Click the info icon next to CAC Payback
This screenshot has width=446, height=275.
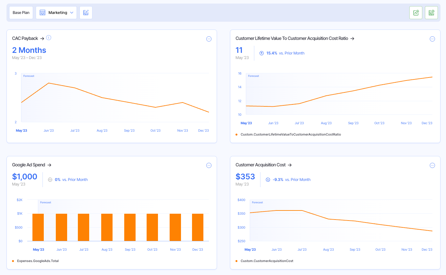[x=49, y=38]
